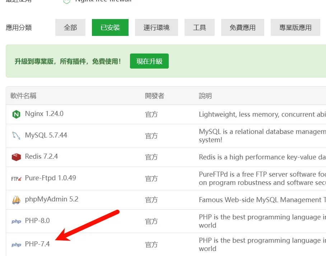Click the 說明 column header

[x=205, y=96]
